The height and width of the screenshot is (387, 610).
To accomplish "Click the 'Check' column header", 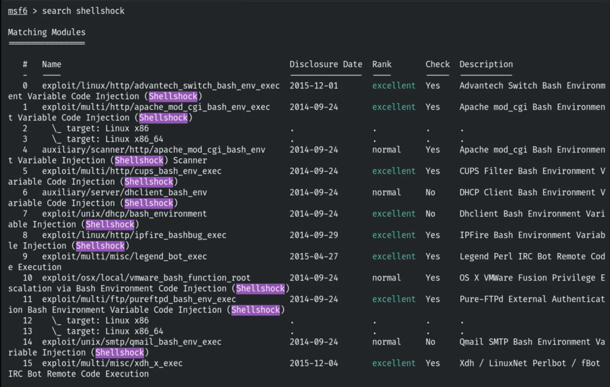I will click(437, 64).
